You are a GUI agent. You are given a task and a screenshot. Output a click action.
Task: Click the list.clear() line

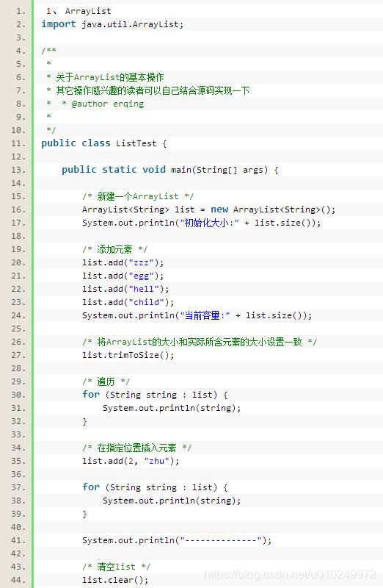pyautogui.click(x=115, y=580)
